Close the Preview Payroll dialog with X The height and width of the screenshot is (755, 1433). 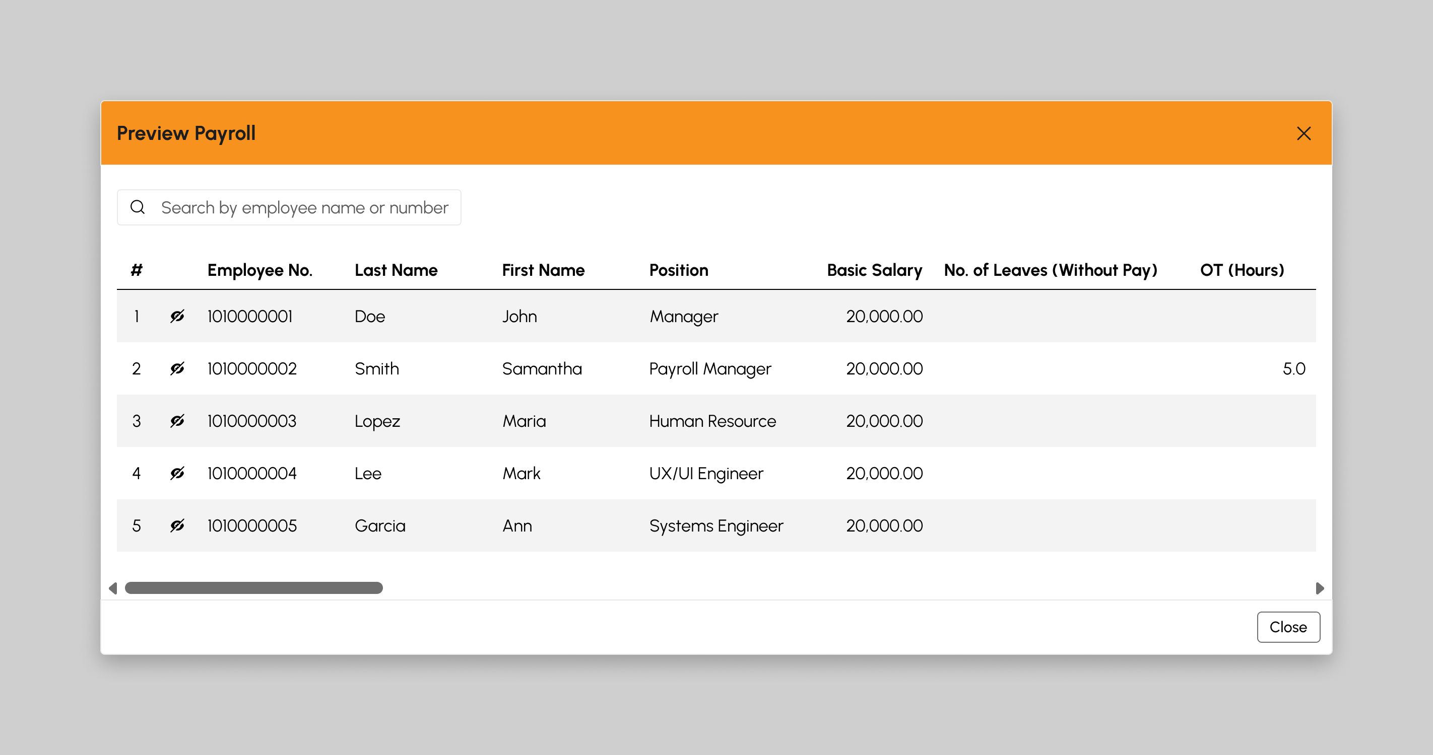click(1304, 133)
